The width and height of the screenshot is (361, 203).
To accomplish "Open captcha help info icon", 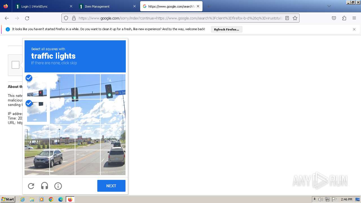I will click(58, 186).
